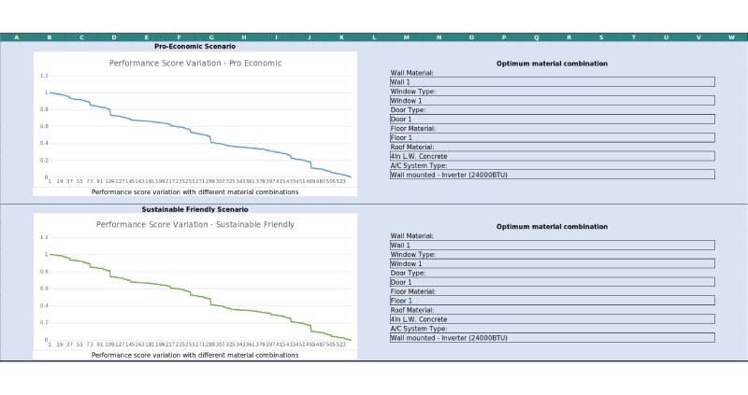The width and height of the screenshot is (748, 395).
Task: Click the Pro-Economic Scenario heading cell
Action: coord(194,46)
